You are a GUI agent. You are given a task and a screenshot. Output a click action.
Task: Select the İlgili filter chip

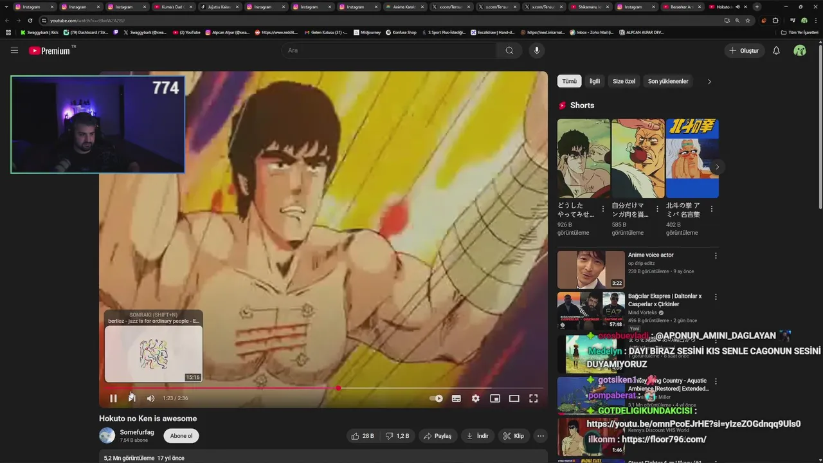(595, 81)
